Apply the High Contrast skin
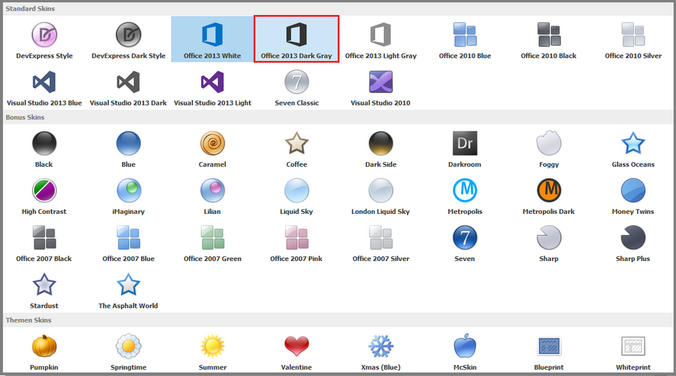676x376 pixels. coord(44,196)
